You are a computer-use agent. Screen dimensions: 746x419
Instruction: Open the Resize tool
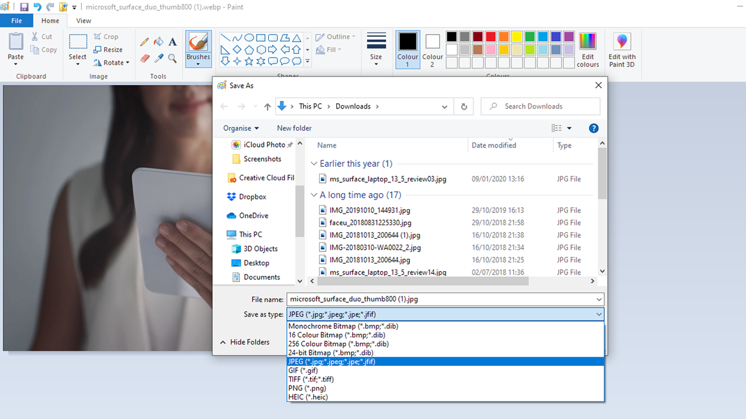coord(108,49)
